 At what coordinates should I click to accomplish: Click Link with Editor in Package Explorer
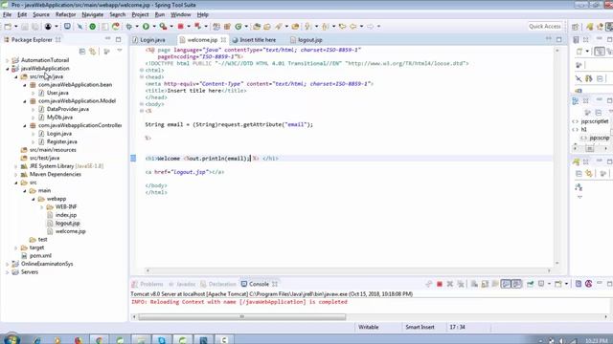(93, 52)
